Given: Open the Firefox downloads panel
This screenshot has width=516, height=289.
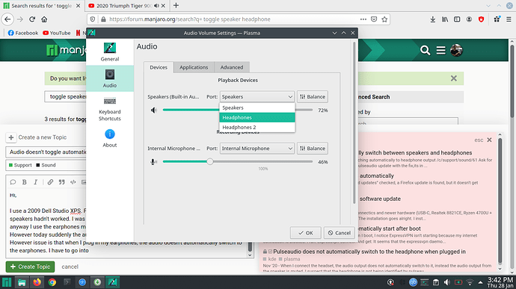Looking at the screenshot, I should click(x=433, y=19).
